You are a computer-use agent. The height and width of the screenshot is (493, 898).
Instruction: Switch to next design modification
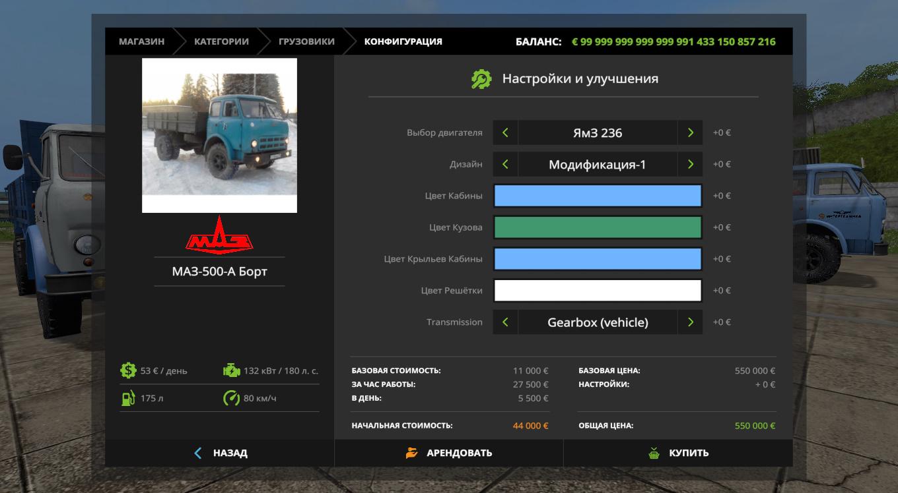(690, 164)
